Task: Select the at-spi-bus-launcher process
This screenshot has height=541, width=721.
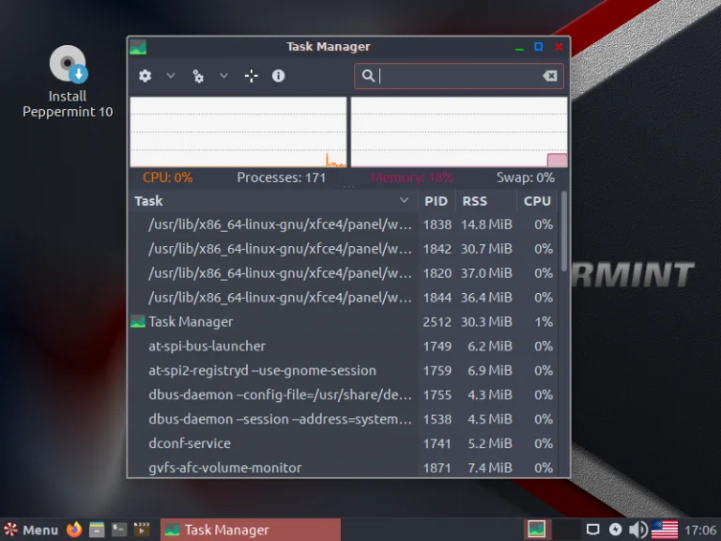Action: [272, 346]
